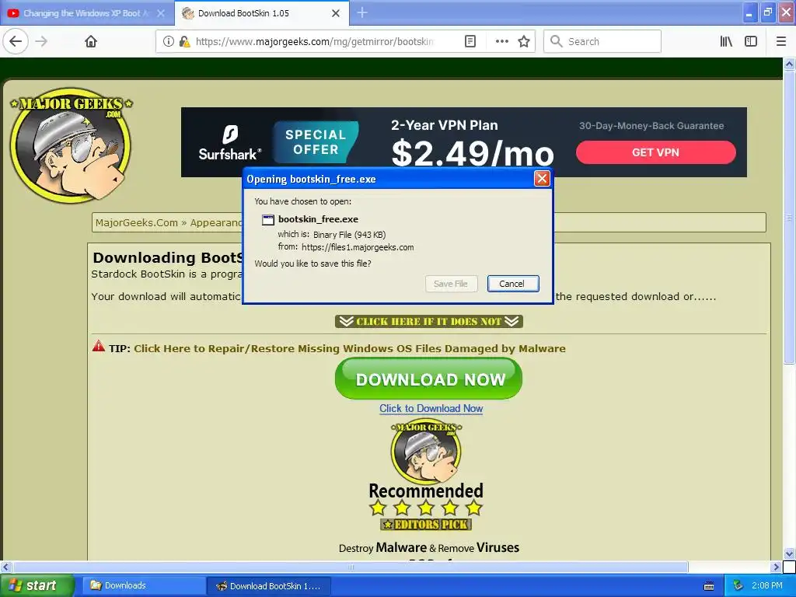
Task: Minimize the Firefox window
Action: click(x=749, y=12)
